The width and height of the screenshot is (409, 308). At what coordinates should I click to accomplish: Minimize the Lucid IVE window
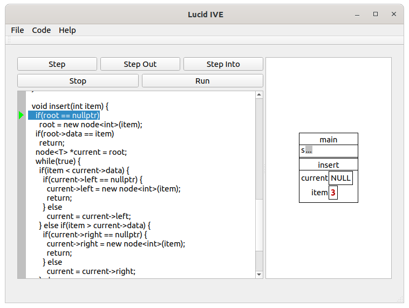click(357, 15)
